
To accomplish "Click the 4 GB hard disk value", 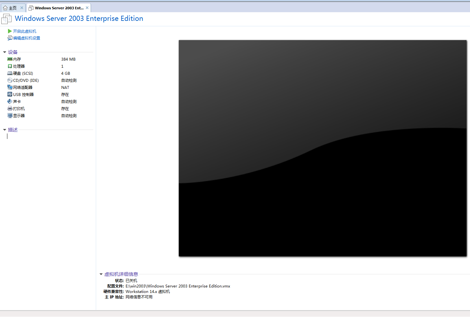I will tap(66, 73).
